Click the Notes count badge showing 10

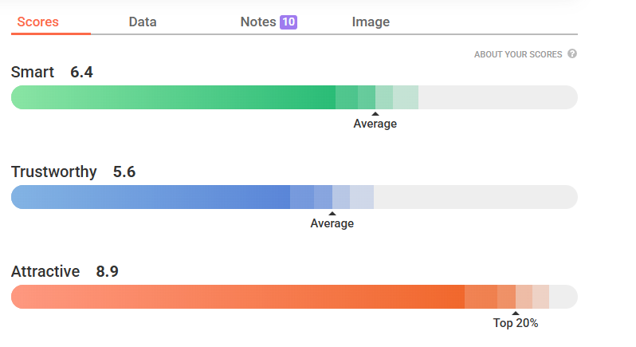289,22
